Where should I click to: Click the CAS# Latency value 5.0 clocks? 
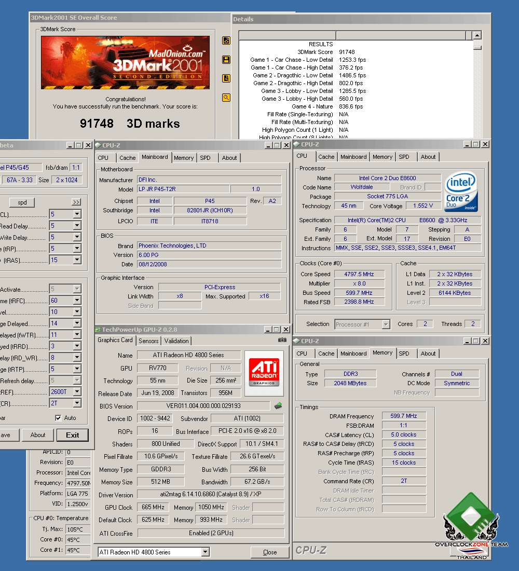click(x=404, y=434)
